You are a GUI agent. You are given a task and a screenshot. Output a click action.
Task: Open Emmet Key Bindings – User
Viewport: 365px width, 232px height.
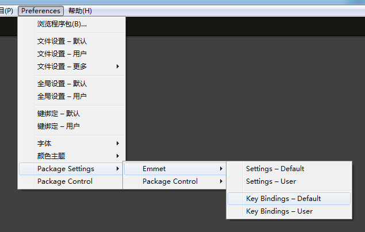[279, 211]
